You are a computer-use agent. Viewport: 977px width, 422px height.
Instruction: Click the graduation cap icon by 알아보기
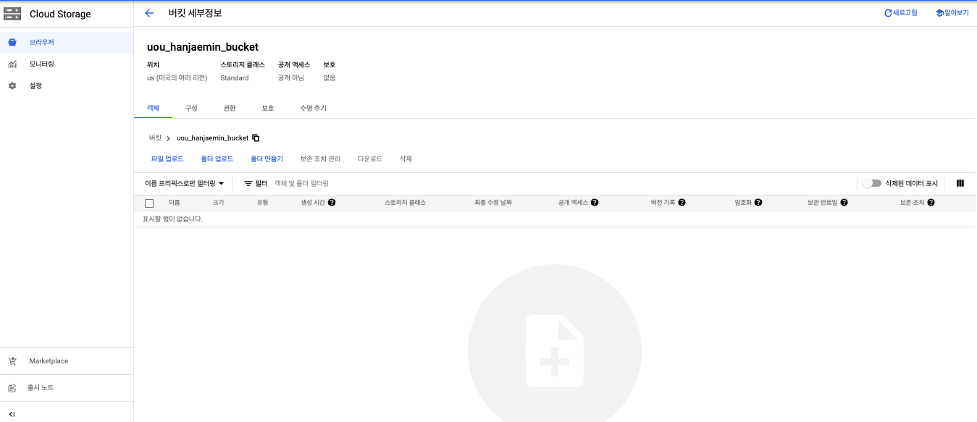(x=939, y=13)
